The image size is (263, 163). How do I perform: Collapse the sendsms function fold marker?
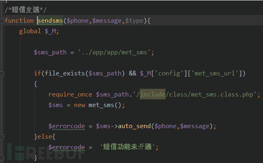(x=2, y=21)
